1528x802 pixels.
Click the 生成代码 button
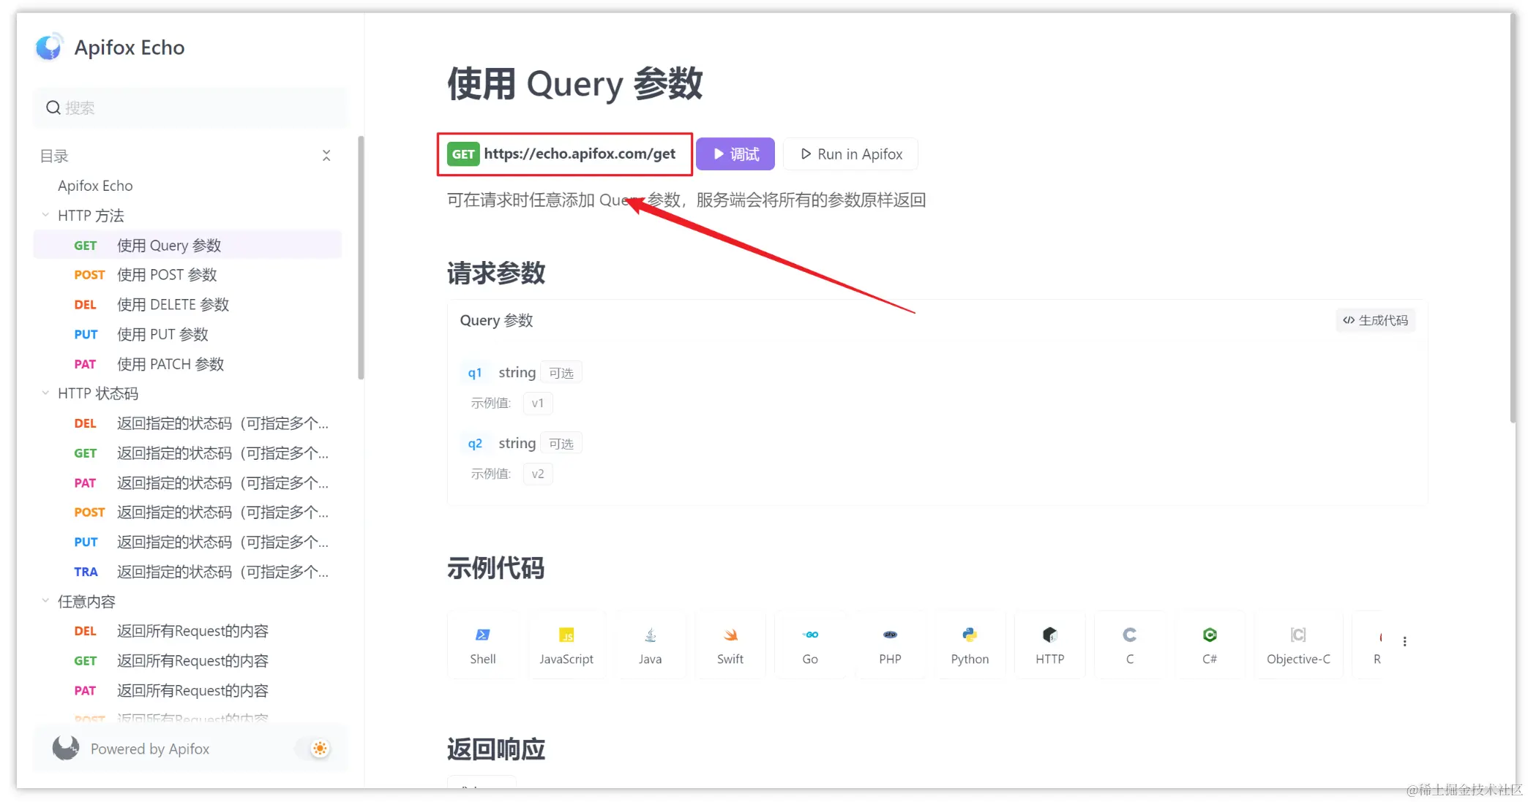pyautogui.click(x=1375, y=320)
